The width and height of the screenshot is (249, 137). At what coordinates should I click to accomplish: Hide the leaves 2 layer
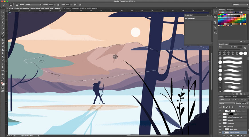(x=220, y=120)
